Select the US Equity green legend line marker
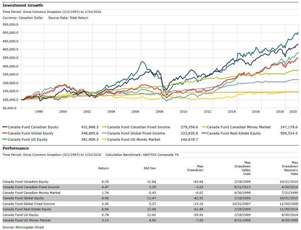 pyautogui.click(x=4, y=140)
